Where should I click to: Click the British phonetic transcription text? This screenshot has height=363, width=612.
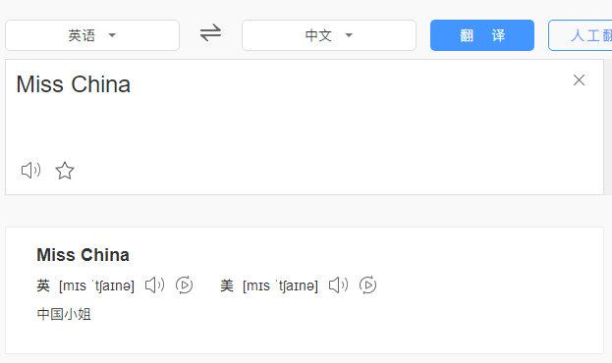[x=96, y=285]
